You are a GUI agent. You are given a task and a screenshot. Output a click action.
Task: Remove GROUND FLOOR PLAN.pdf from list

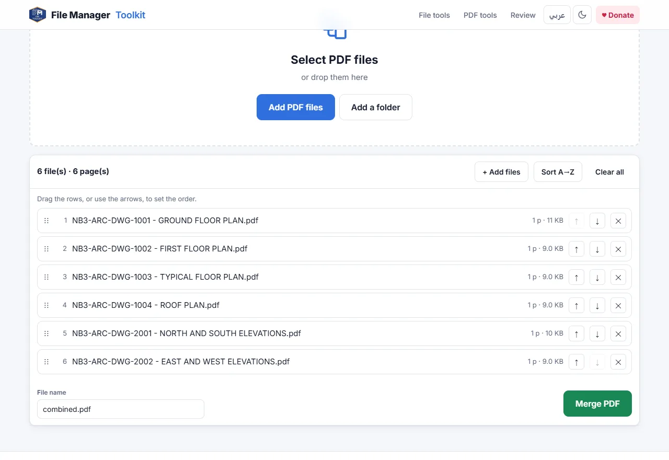click(618, 221)
